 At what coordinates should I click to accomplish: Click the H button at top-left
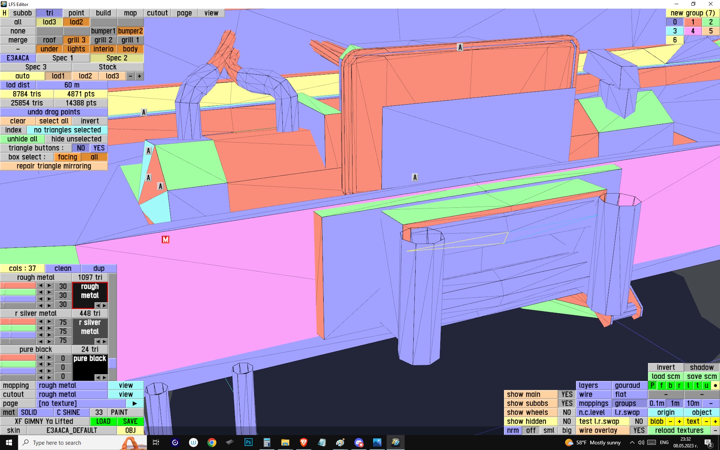4,13
